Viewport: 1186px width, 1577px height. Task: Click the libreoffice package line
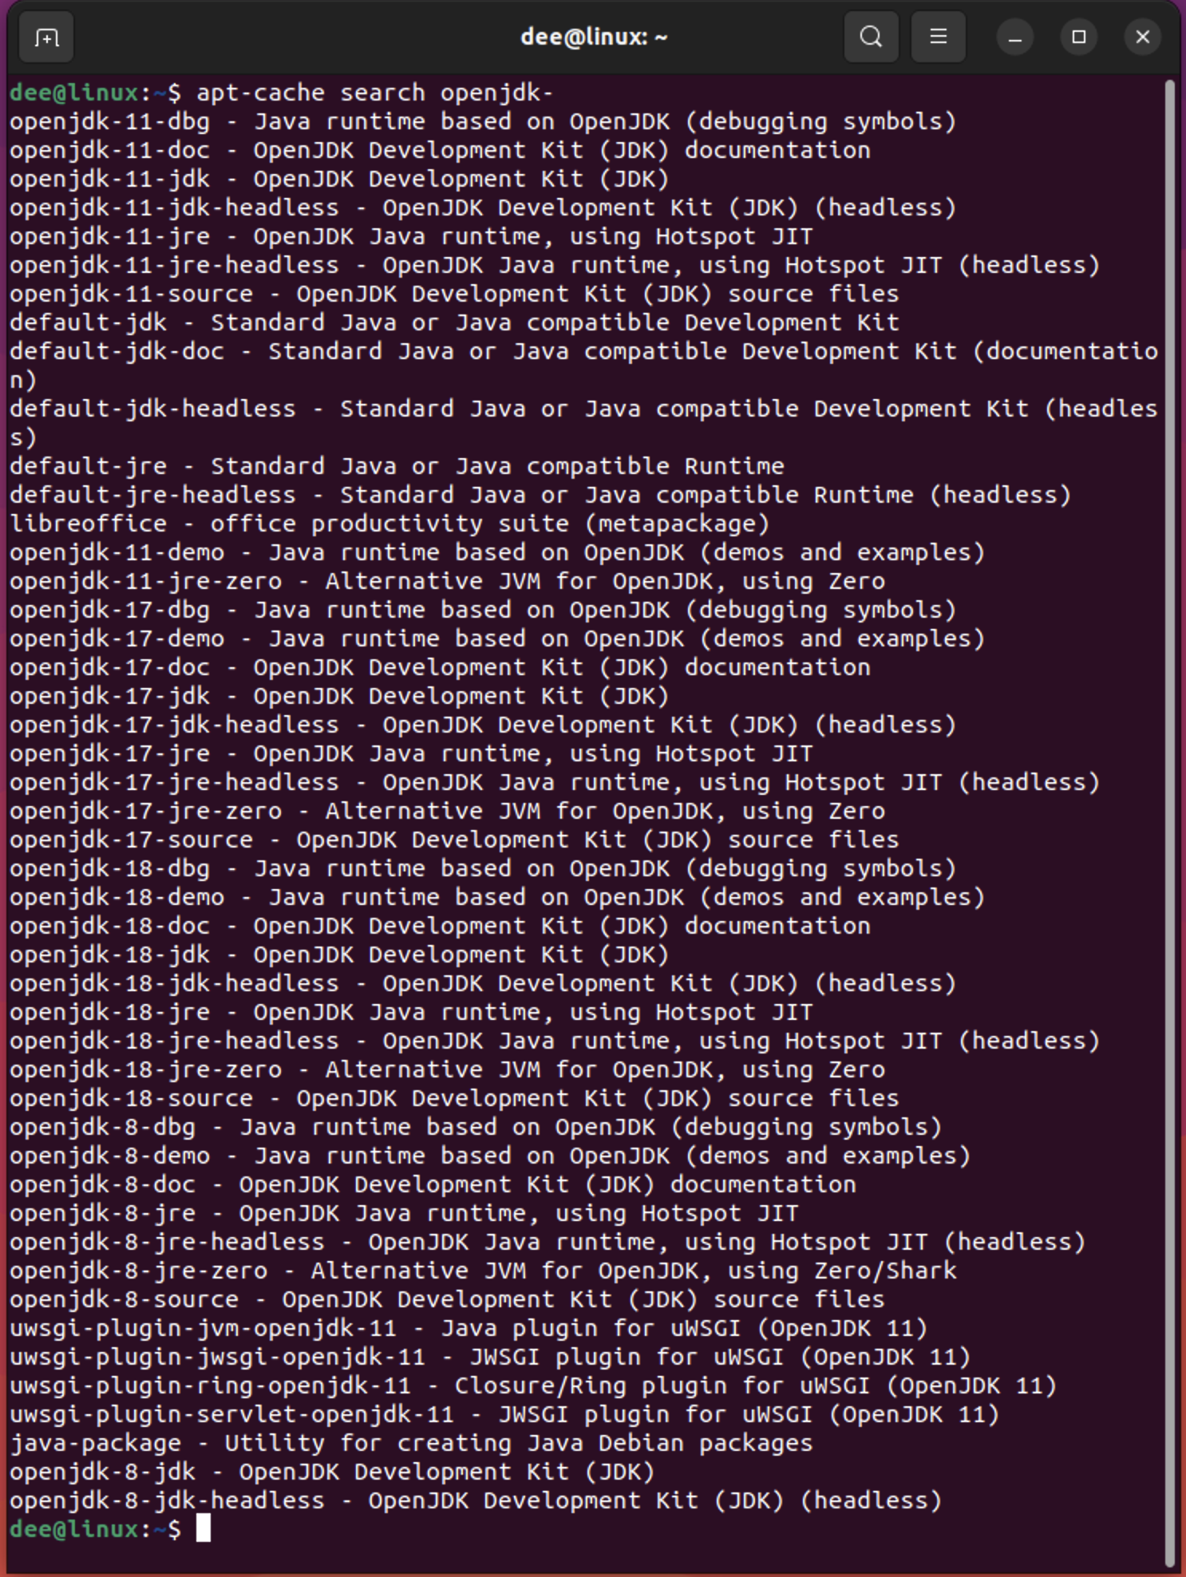coord(389,524)
